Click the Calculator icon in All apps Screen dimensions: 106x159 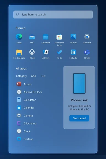tap(19, 100)
